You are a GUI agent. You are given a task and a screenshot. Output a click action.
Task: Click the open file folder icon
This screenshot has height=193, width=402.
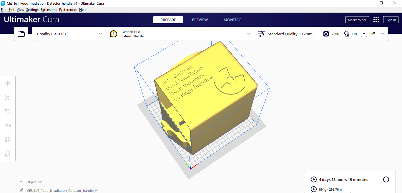click(x=21, y=34)
